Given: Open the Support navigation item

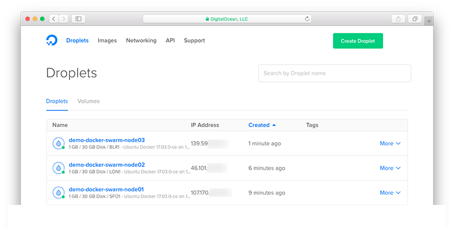Looking at the screenshot, I should coord(194,40).
